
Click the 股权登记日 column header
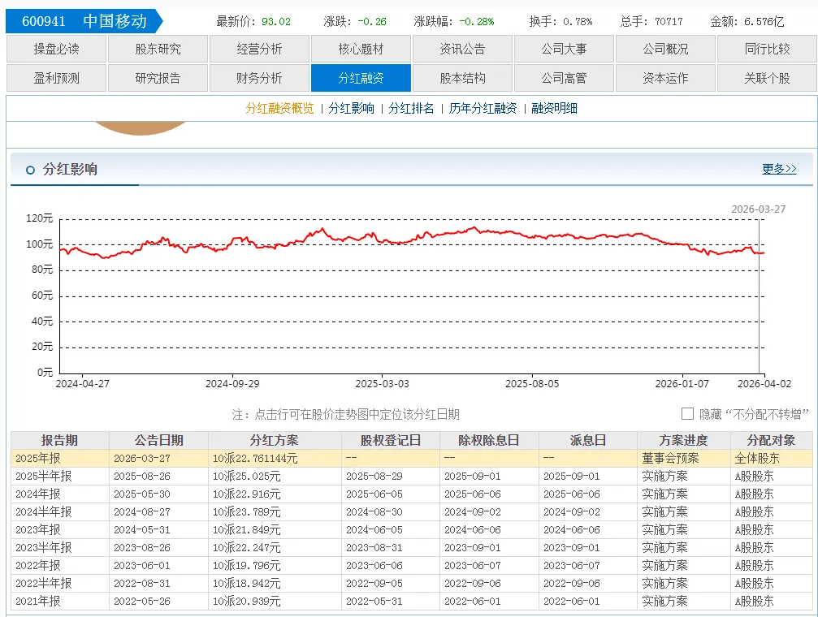pos(390,440)
